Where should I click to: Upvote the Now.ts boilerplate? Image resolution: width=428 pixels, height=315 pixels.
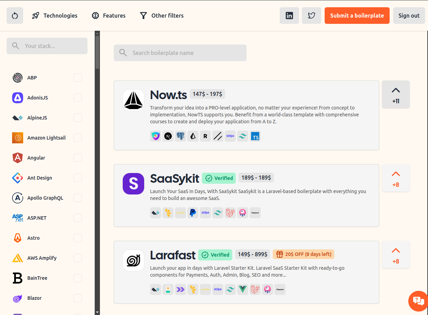pos(396,94)
